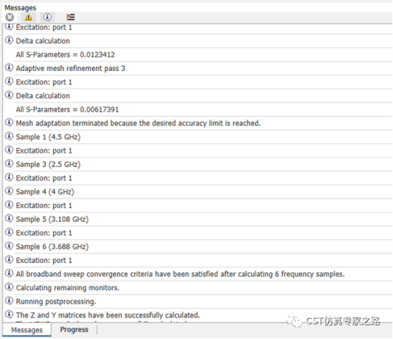
Task: Click the clear messages list icon
Action: [x=70, y=17]
